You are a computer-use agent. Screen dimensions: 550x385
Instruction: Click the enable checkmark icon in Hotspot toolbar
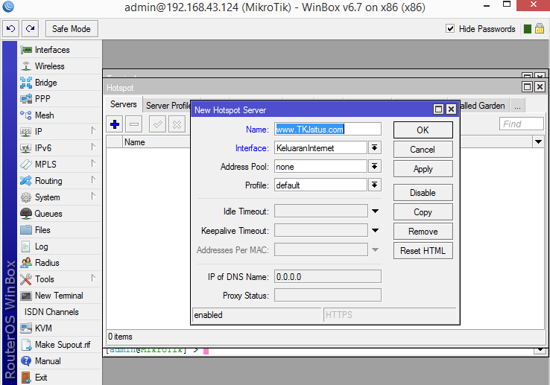point(157,124)
